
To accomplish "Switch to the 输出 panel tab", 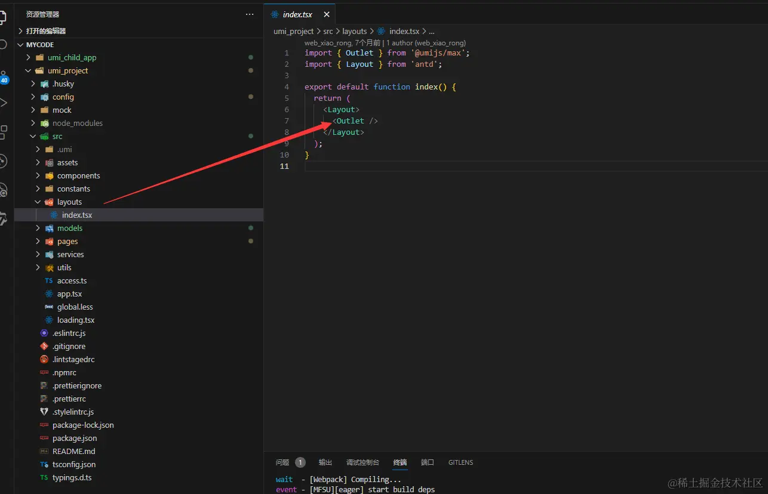I will tap(325, 462).
